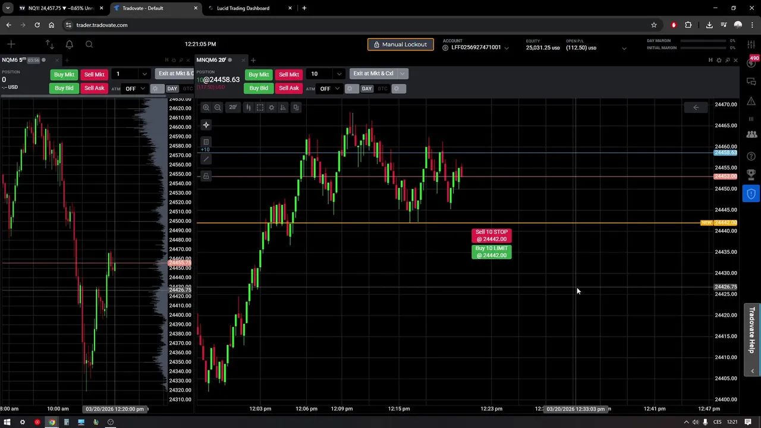
Task: Open ATM OFF dropdown on MNQM6 panel
Action: coord(329,89)
